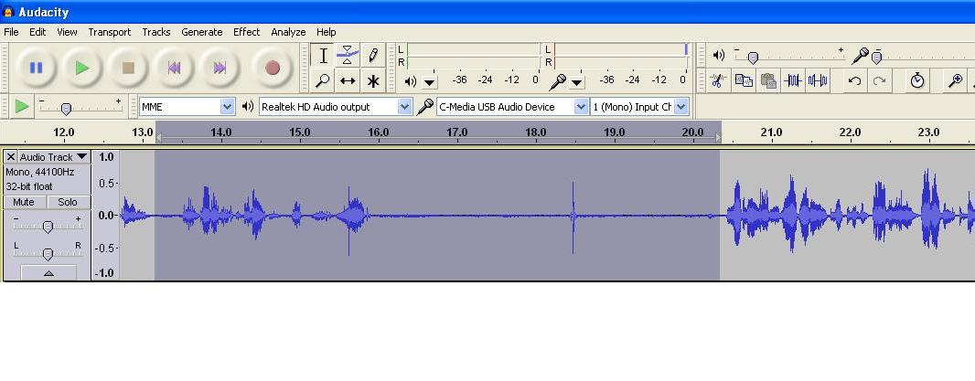Open the Generate menu
This screenshot has width=975, height=381.
point(201,32)
